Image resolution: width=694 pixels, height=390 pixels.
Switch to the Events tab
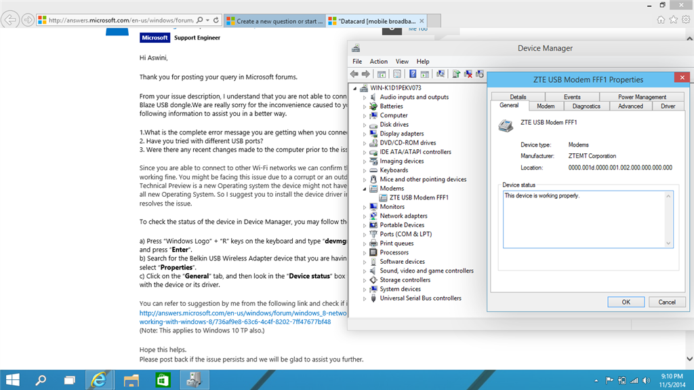(x=572, y=96)
